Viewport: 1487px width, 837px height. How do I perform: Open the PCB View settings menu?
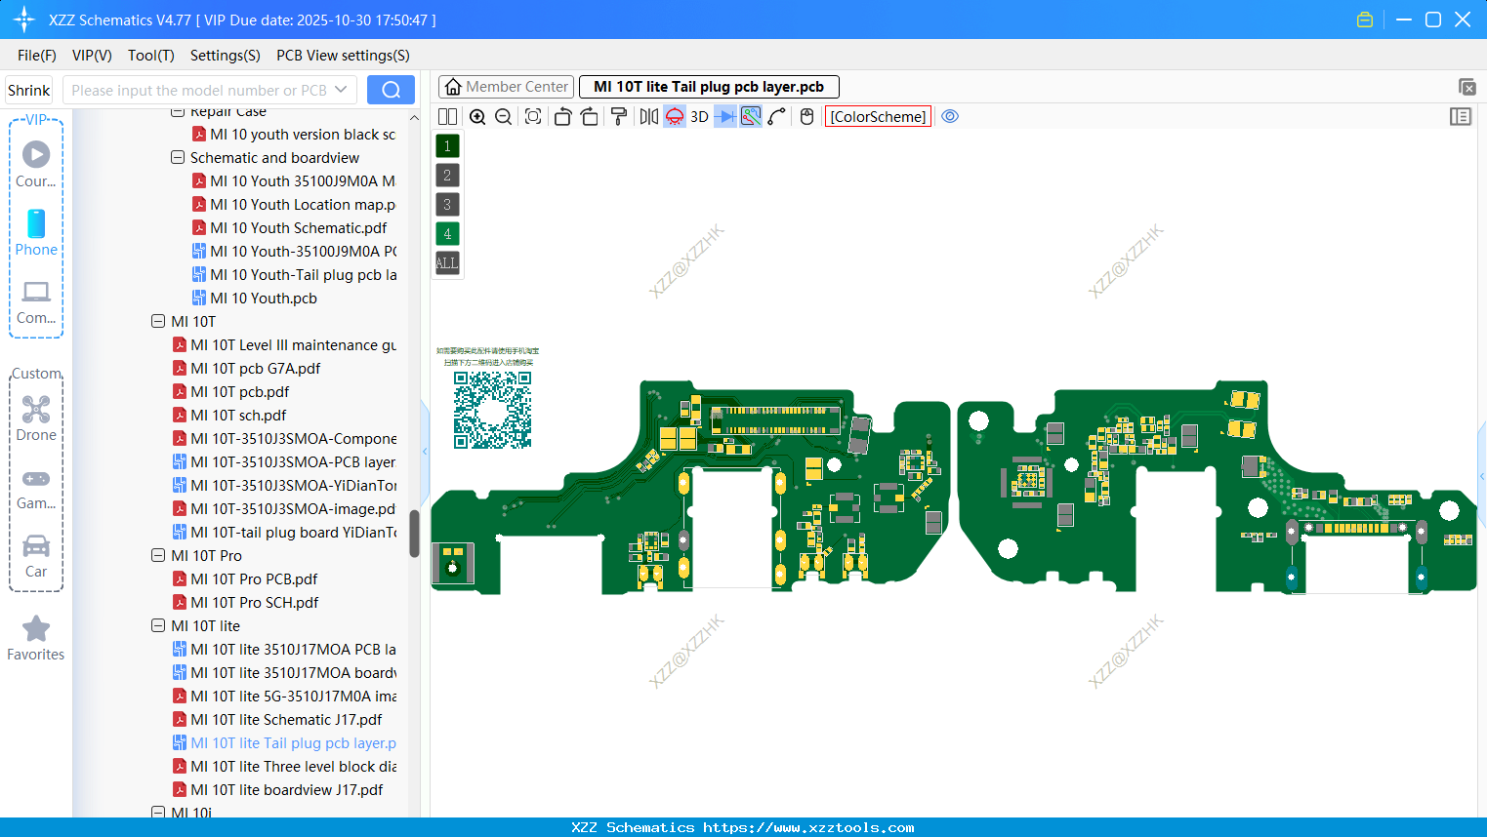343,56
